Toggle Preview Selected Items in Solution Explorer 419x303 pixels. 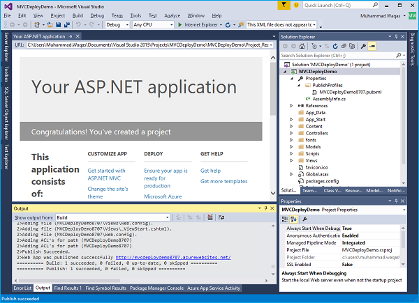pos(373,45)
